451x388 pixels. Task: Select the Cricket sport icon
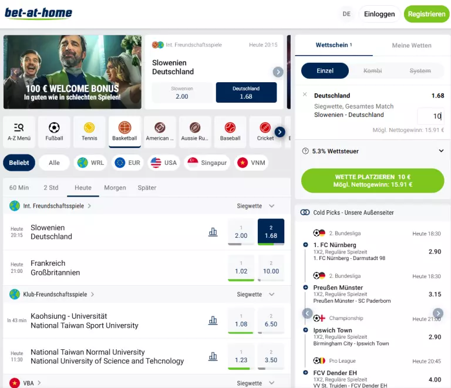265,132
